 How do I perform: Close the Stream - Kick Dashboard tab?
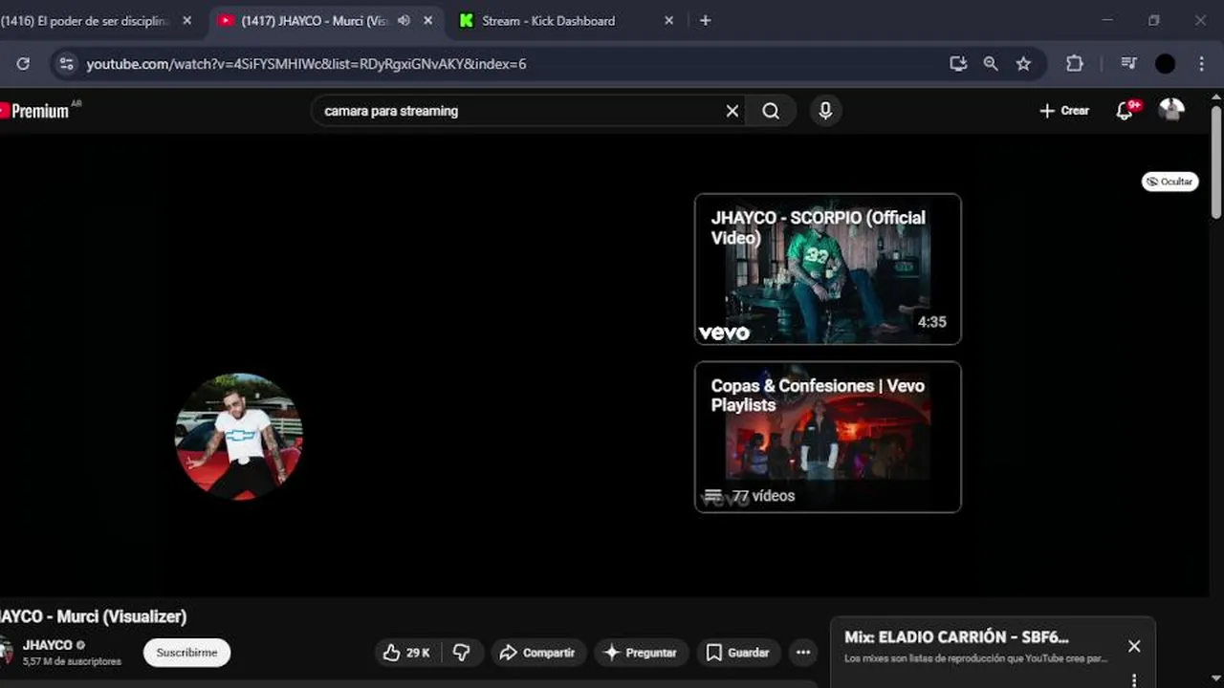(668, 20)
